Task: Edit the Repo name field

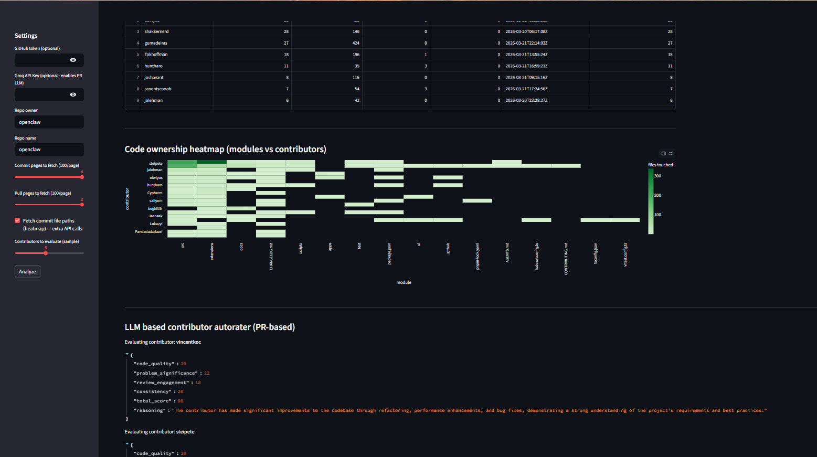Action: (49, 150)
